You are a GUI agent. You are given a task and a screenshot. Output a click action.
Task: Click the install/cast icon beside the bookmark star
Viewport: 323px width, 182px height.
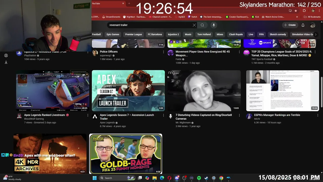290,11
